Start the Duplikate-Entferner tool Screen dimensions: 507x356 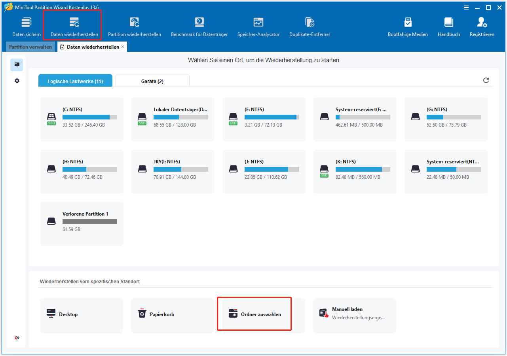pyautogui.click(x=310, y=27)
